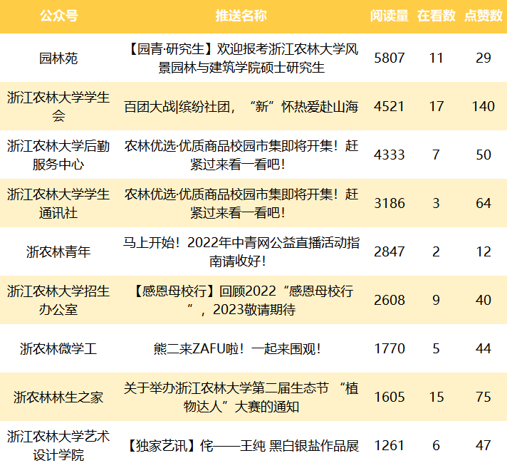507x468 pixels.
Task: Click 在看数 value 11 in 园林苑 row
Action: (437, 58)
